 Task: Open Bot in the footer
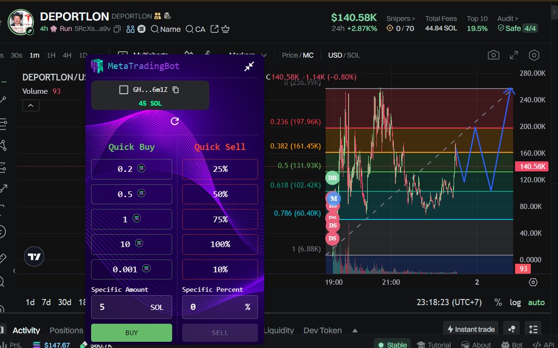(512, 345)
